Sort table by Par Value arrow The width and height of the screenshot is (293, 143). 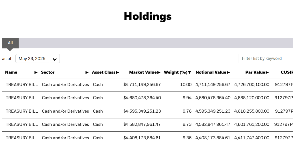click(267, 72)
